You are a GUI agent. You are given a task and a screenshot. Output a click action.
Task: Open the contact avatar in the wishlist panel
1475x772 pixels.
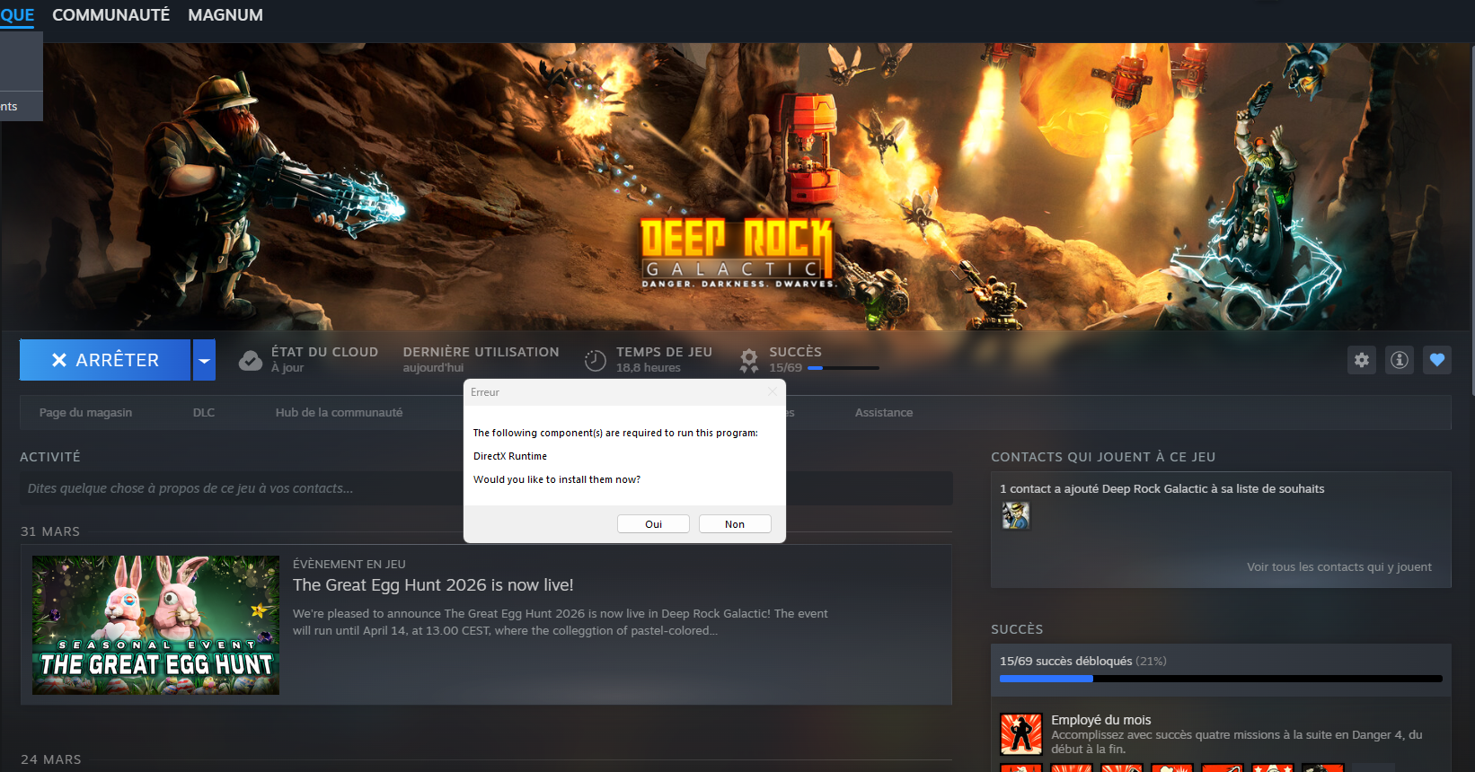(x=1016, y=515)
